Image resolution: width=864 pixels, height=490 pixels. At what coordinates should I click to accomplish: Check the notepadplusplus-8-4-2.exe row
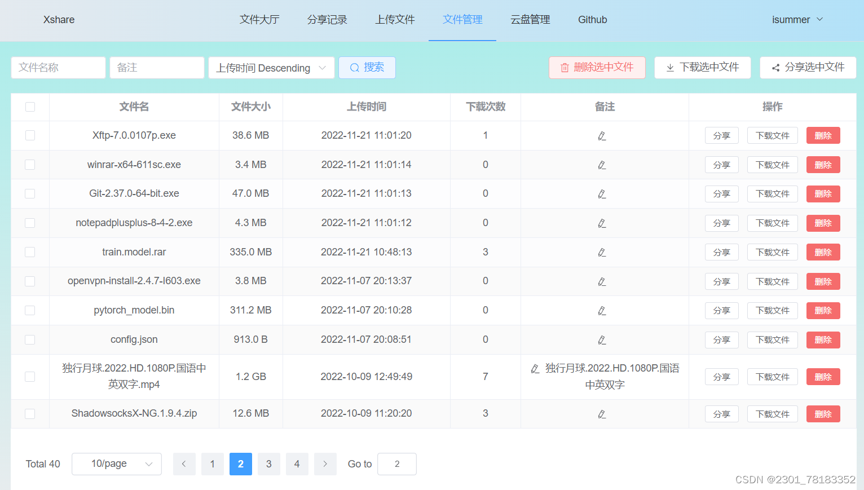click(30, 223)
